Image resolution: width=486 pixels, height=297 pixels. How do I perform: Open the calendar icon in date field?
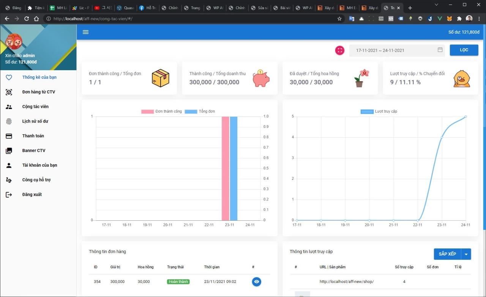(x=440, y=50)
